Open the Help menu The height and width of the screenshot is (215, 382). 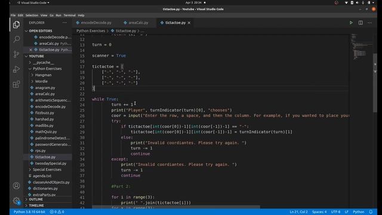click(81, 16)
